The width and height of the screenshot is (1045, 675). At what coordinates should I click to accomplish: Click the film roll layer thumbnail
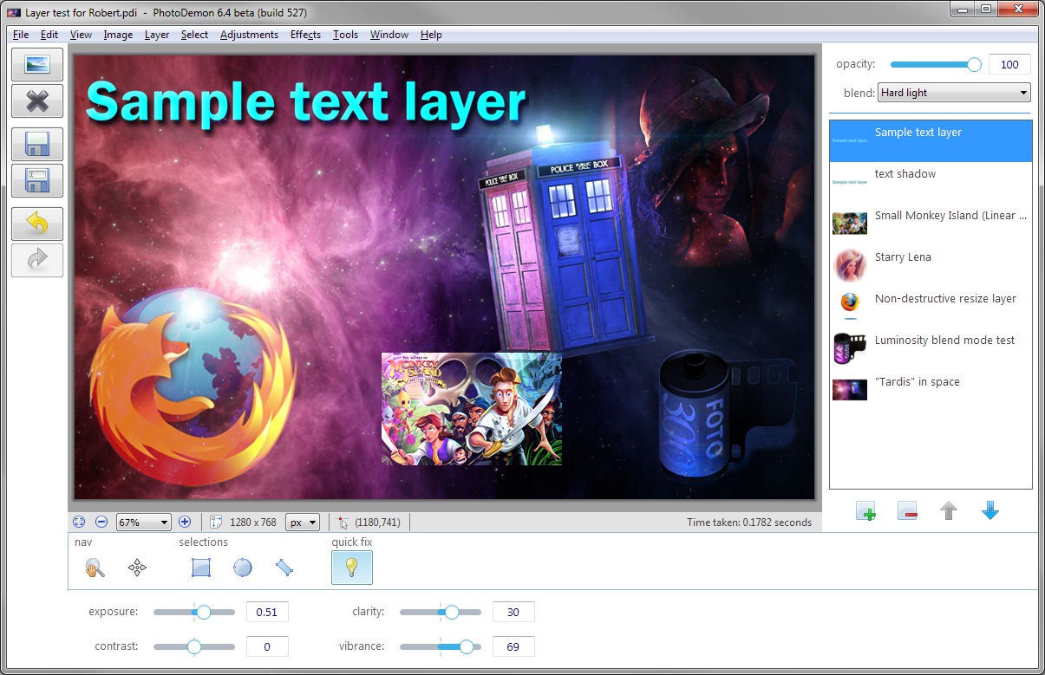tap(850, 348)
